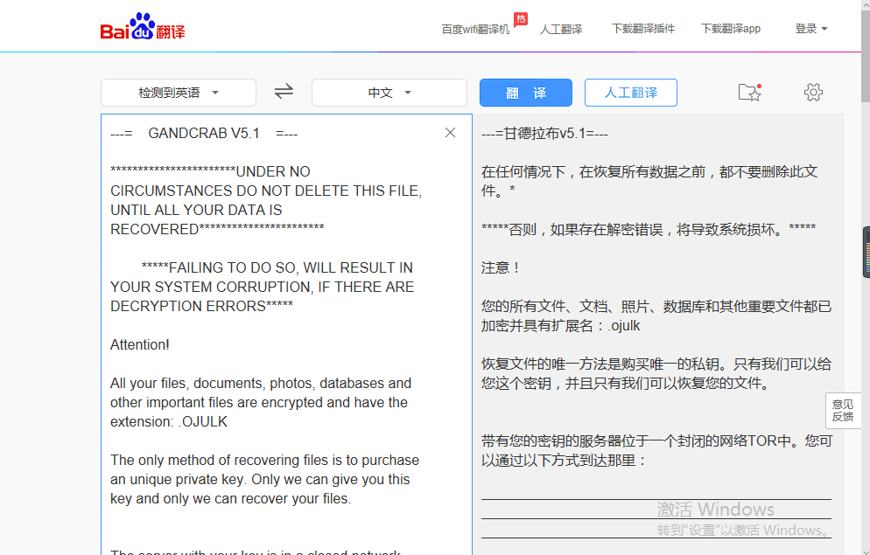Click the blue 翻译 translate button

525,93
